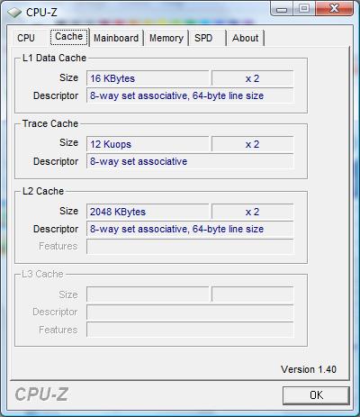Click the CPU-Z title bar icon

click(14, 13)
